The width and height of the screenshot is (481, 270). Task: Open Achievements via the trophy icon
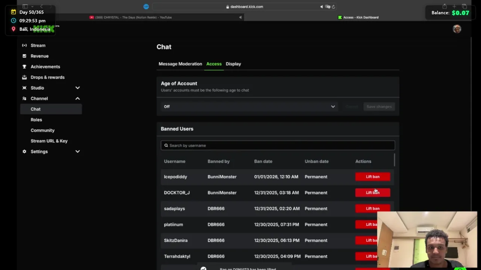(x=24, y=67)
